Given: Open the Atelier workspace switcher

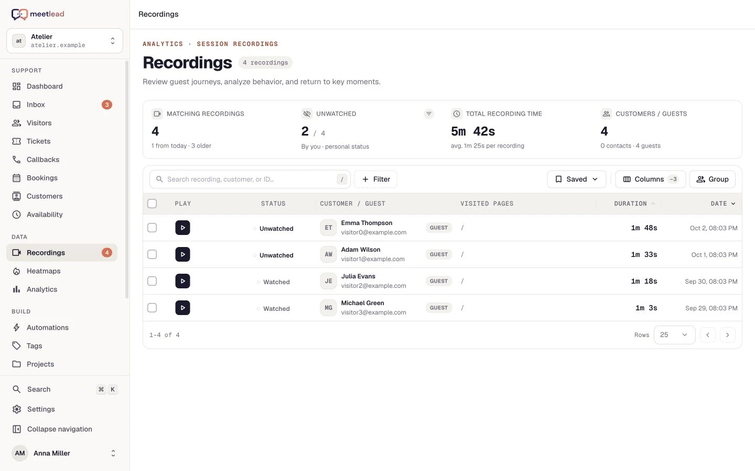Looking at the screenshot, I should pos(64,41).
